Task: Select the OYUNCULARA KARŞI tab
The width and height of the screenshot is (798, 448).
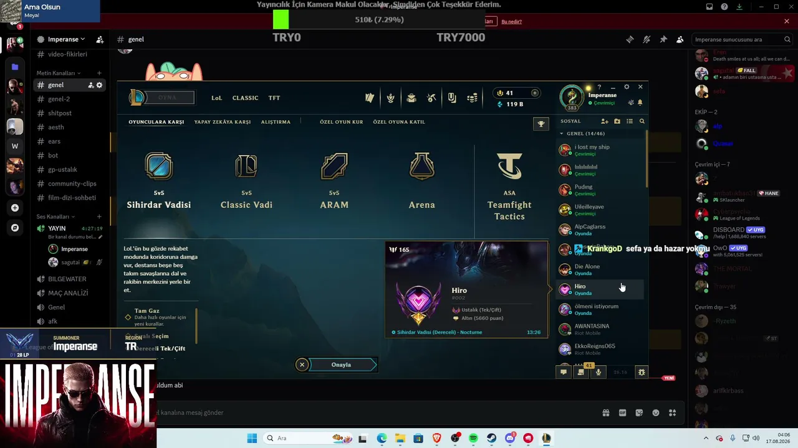Action: coord(156,122)
